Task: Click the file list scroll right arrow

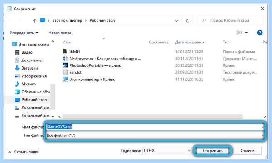Action: click(265, 116)
